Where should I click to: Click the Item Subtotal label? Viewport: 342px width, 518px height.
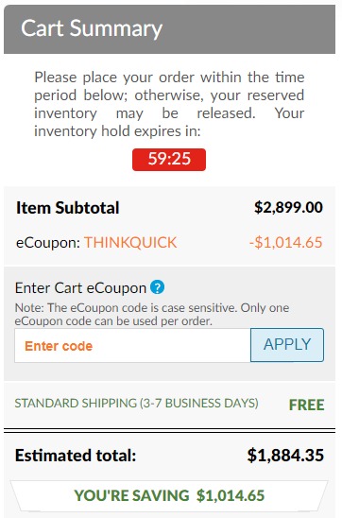[68, 208]
